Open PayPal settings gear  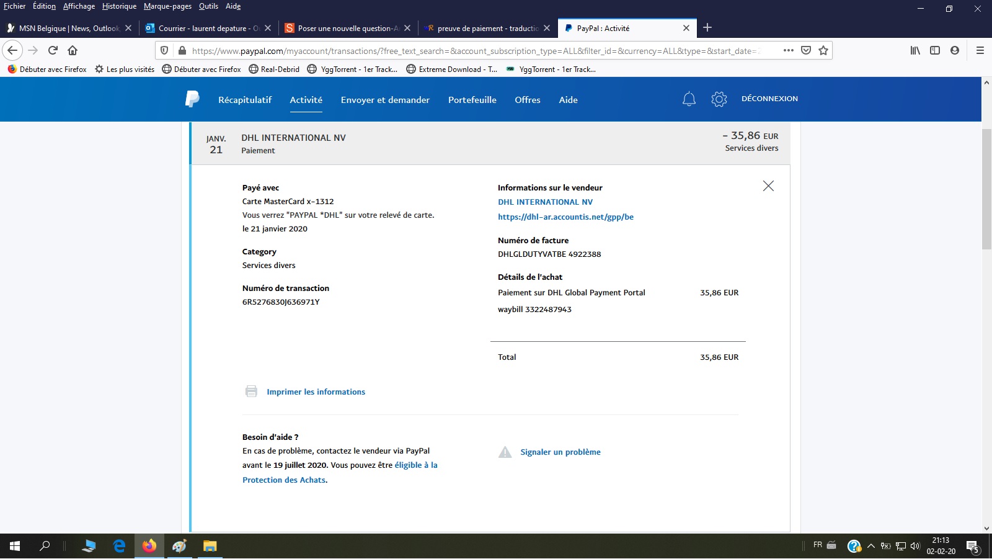719,99
